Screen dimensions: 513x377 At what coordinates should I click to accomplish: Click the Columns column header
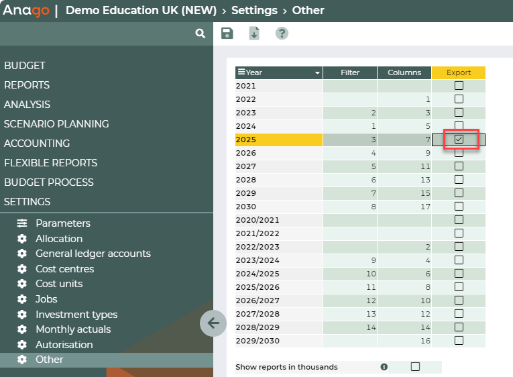[x=404, y=72]
